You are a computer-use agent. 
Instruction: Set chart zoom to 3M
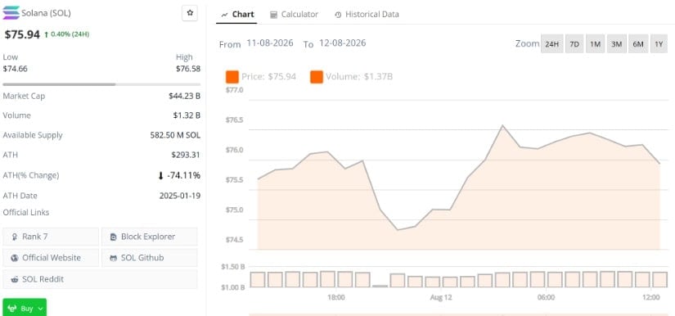616,44
